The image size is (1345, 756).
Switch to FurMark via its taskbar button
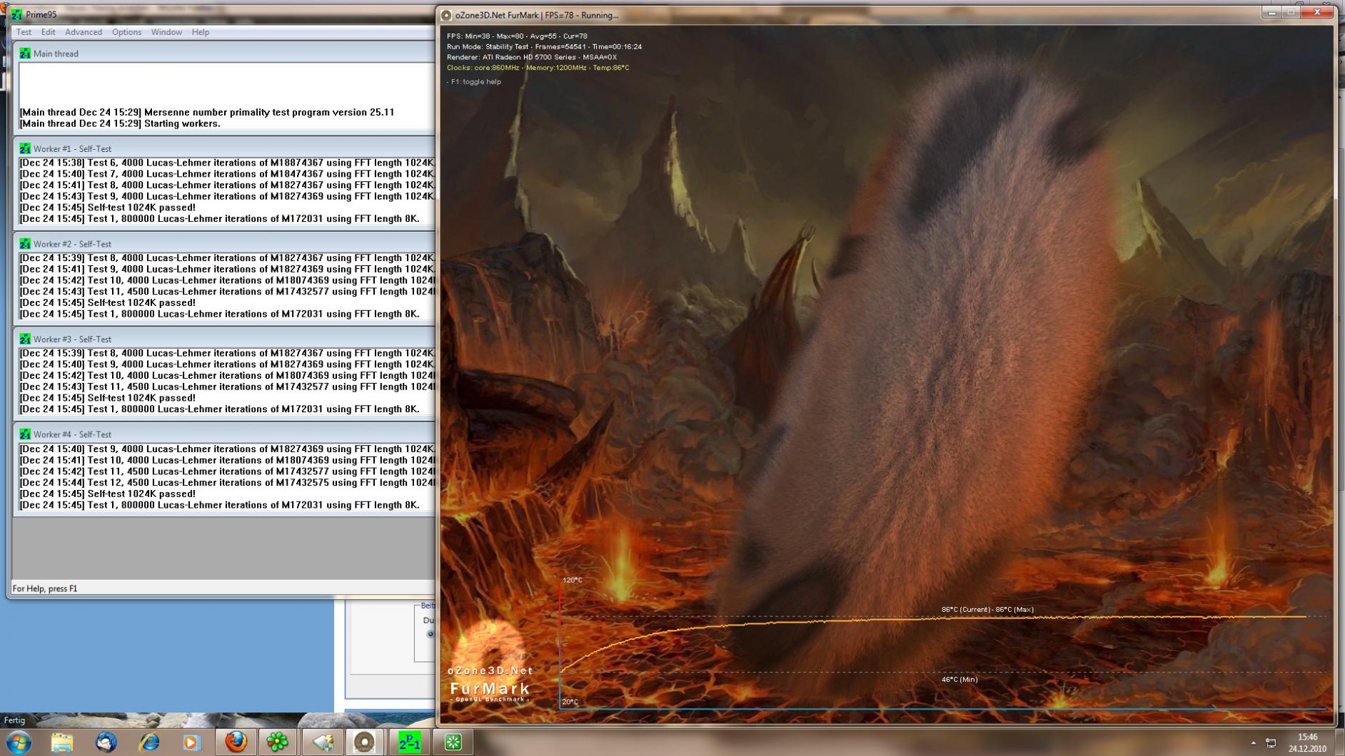(x=365, y=742)
